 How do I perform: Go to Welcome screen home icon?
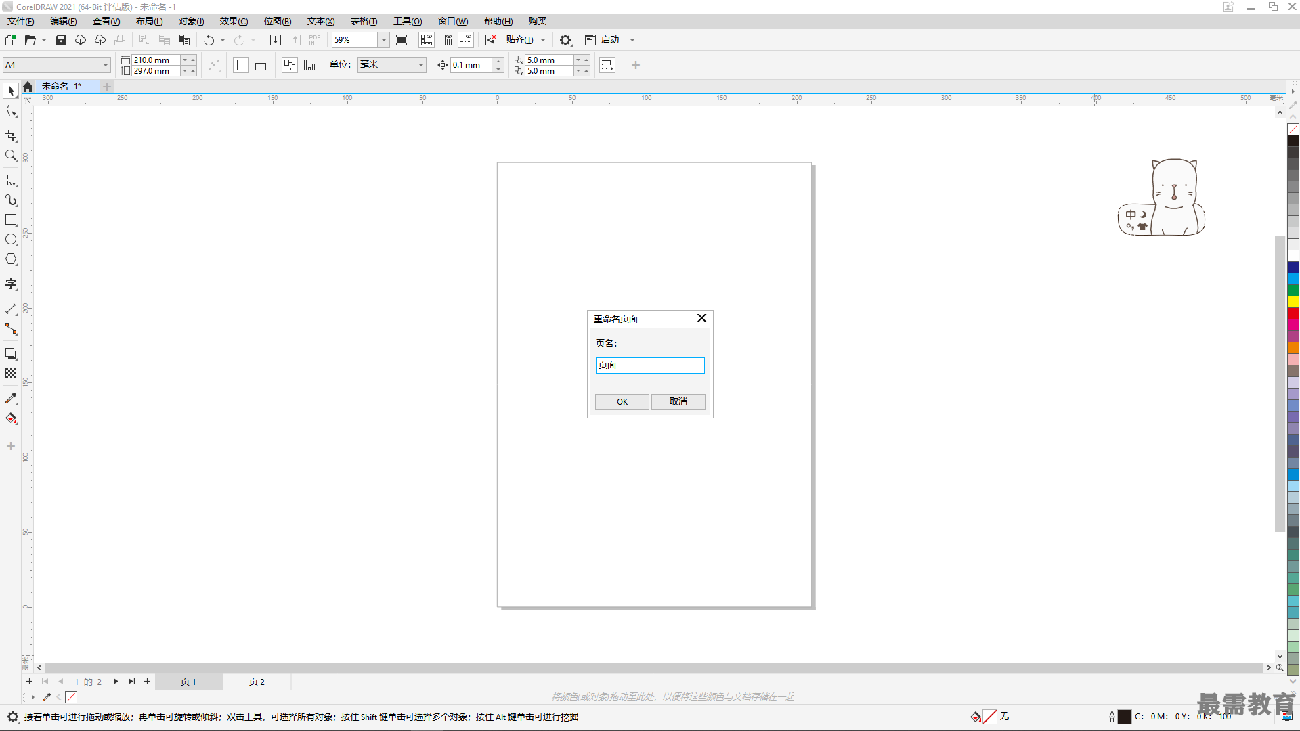[28, 87]
